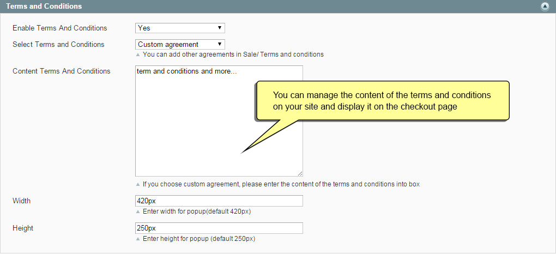Click the hint triangle beside height popup note
Image resolution: width=556 pixels, height=254 pixels.
[x=138, y=239]
